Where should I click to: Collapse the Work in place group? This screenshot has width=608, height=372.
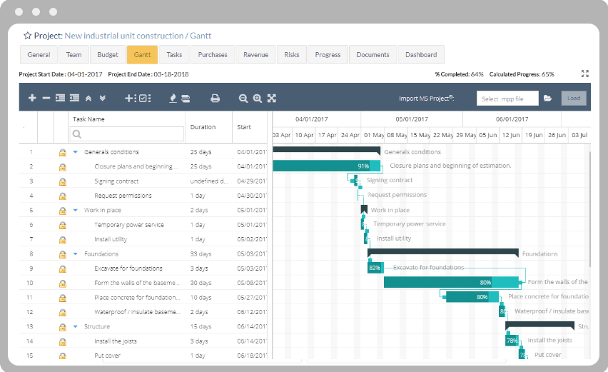[x=76, y=211]
